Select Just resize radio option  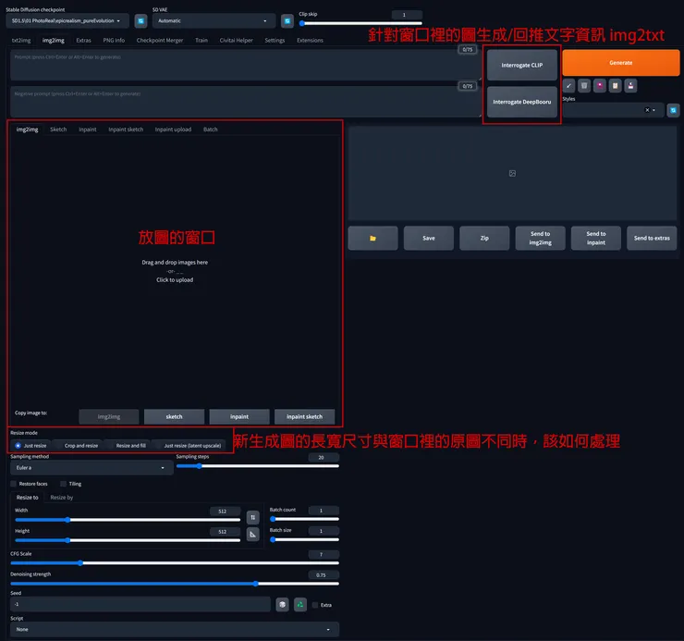tap(31, 446)
